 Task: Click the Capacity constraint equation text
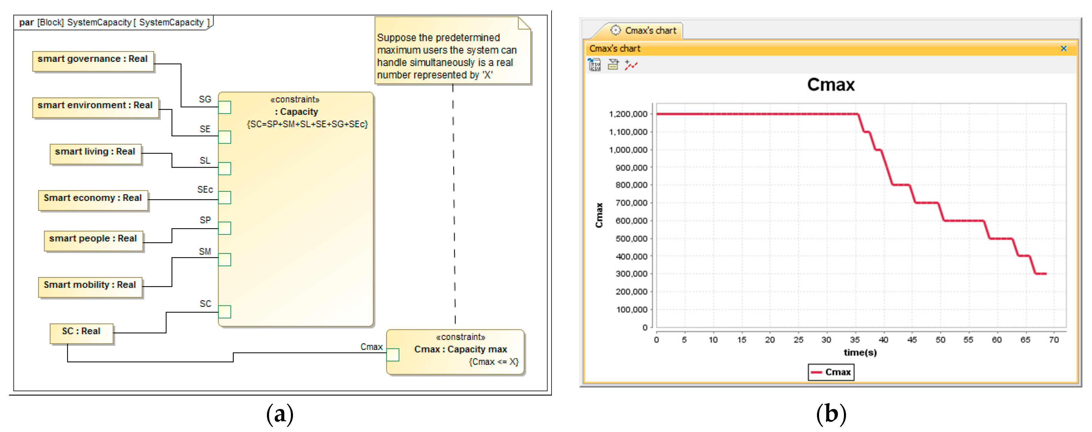[x=307, y=124]
